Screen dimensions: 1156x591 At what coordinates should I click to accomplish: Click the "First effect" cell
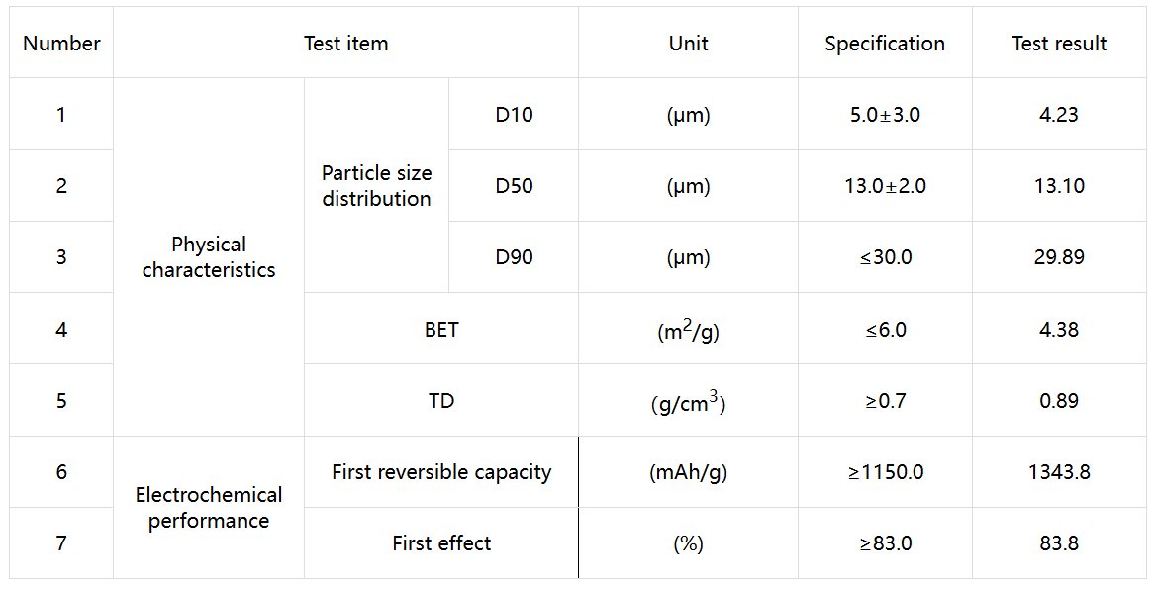pyautogui.click(x=441, y=543)
